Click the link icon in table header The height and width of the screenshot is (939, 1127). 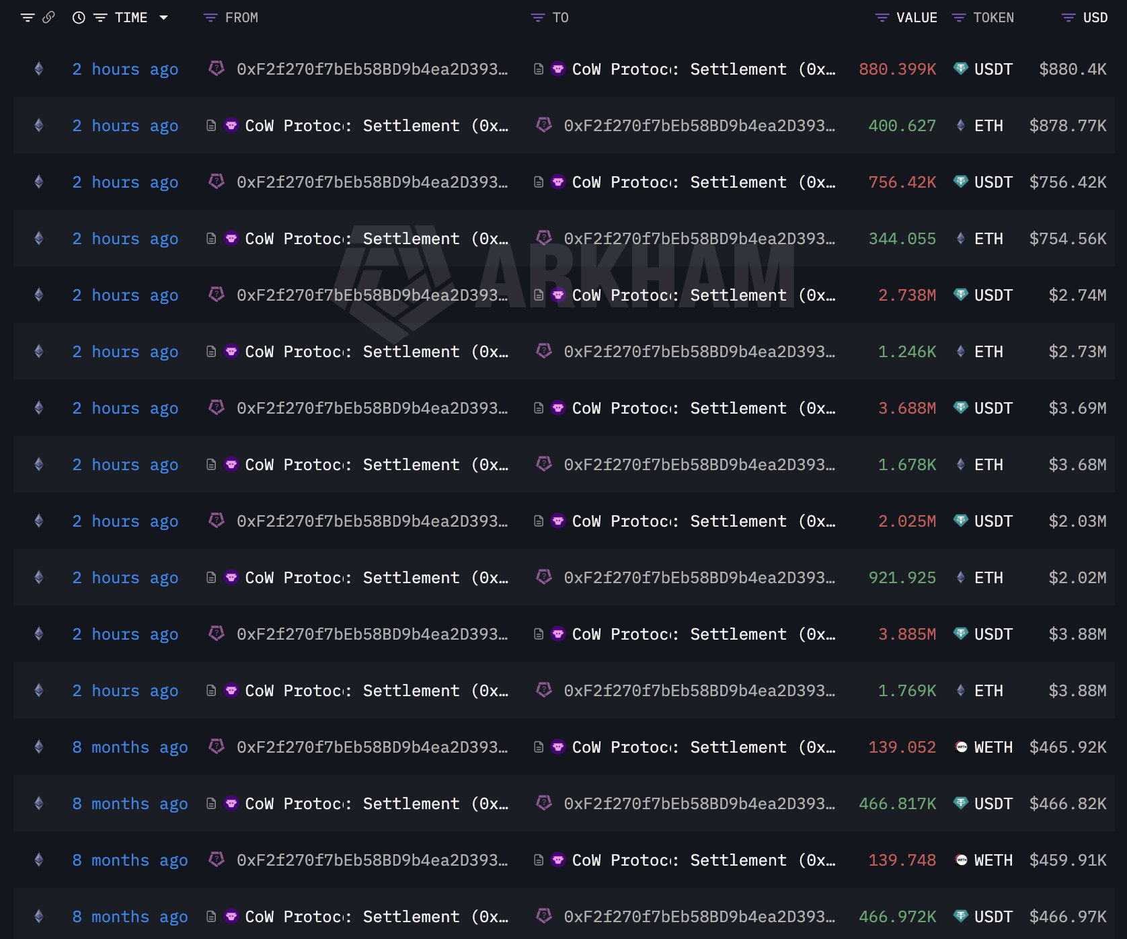pyautogui.click(x=48, y=17)
